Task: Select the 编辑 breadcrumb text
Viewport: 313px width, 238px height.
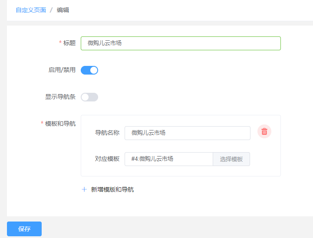Action: [x=63, y=10]
